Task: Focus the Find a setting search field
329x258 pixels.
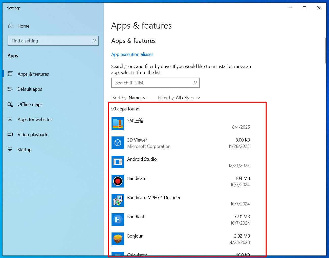Action: 53,41
